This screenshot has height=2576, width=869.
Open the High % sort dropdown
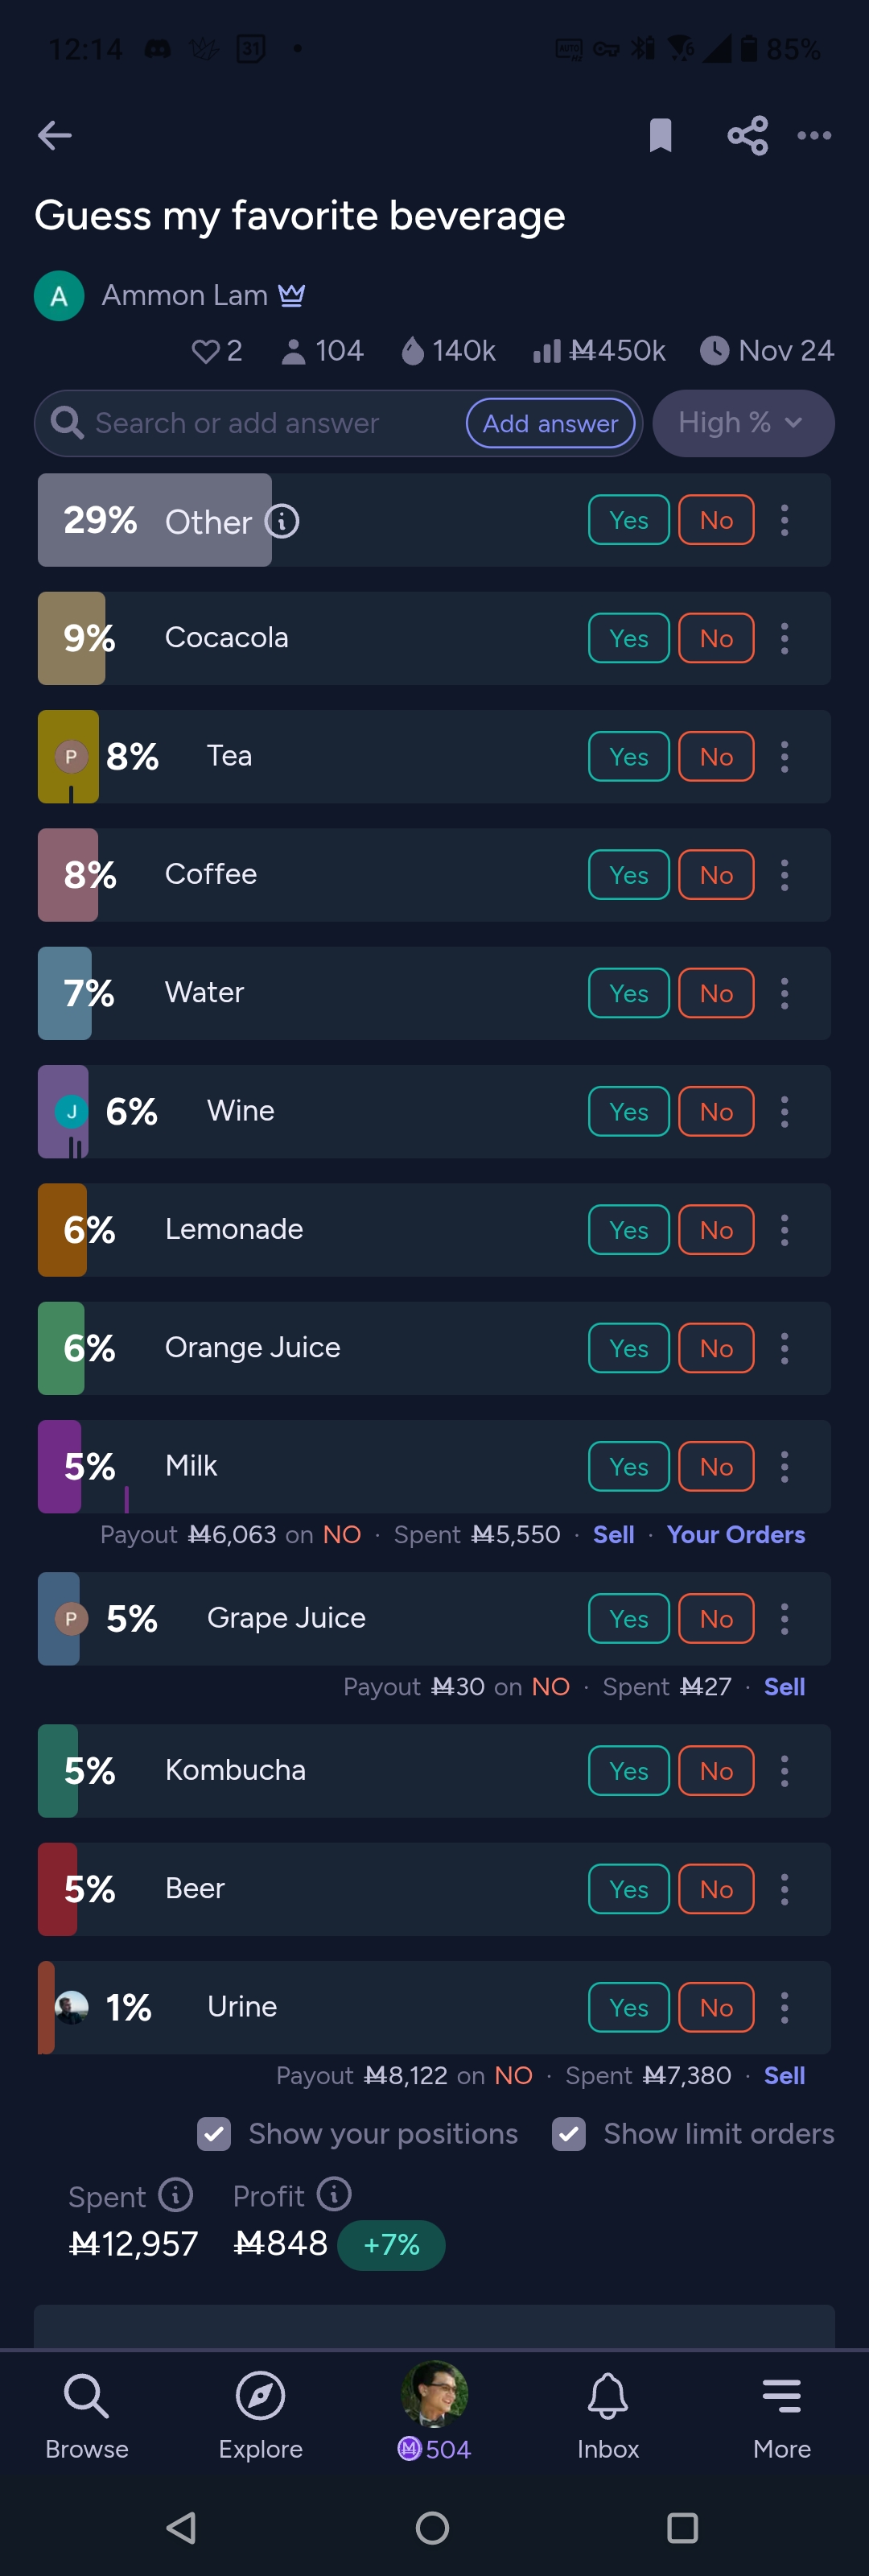(743, 423)
